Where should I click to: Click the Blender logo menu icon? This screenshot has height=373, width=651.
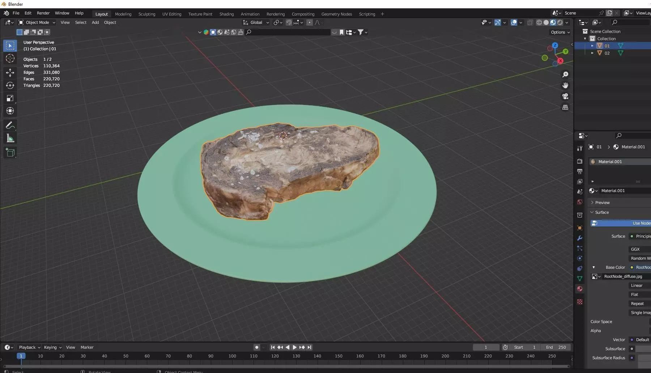tap(6, 13)
